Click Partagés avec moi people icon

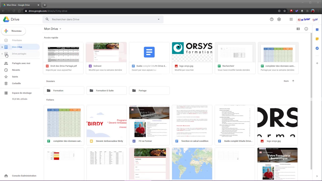tap(6, 63)
